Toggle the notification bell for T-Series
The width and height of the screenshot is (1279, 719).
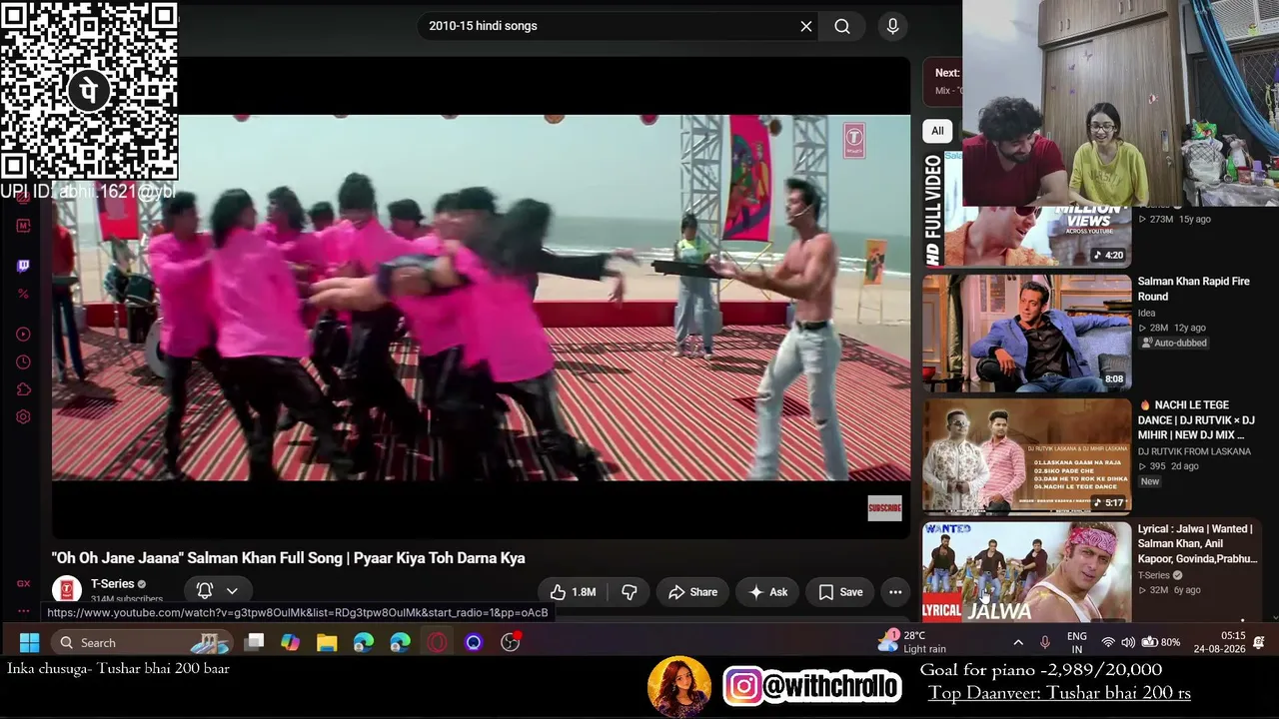[205, 591]
